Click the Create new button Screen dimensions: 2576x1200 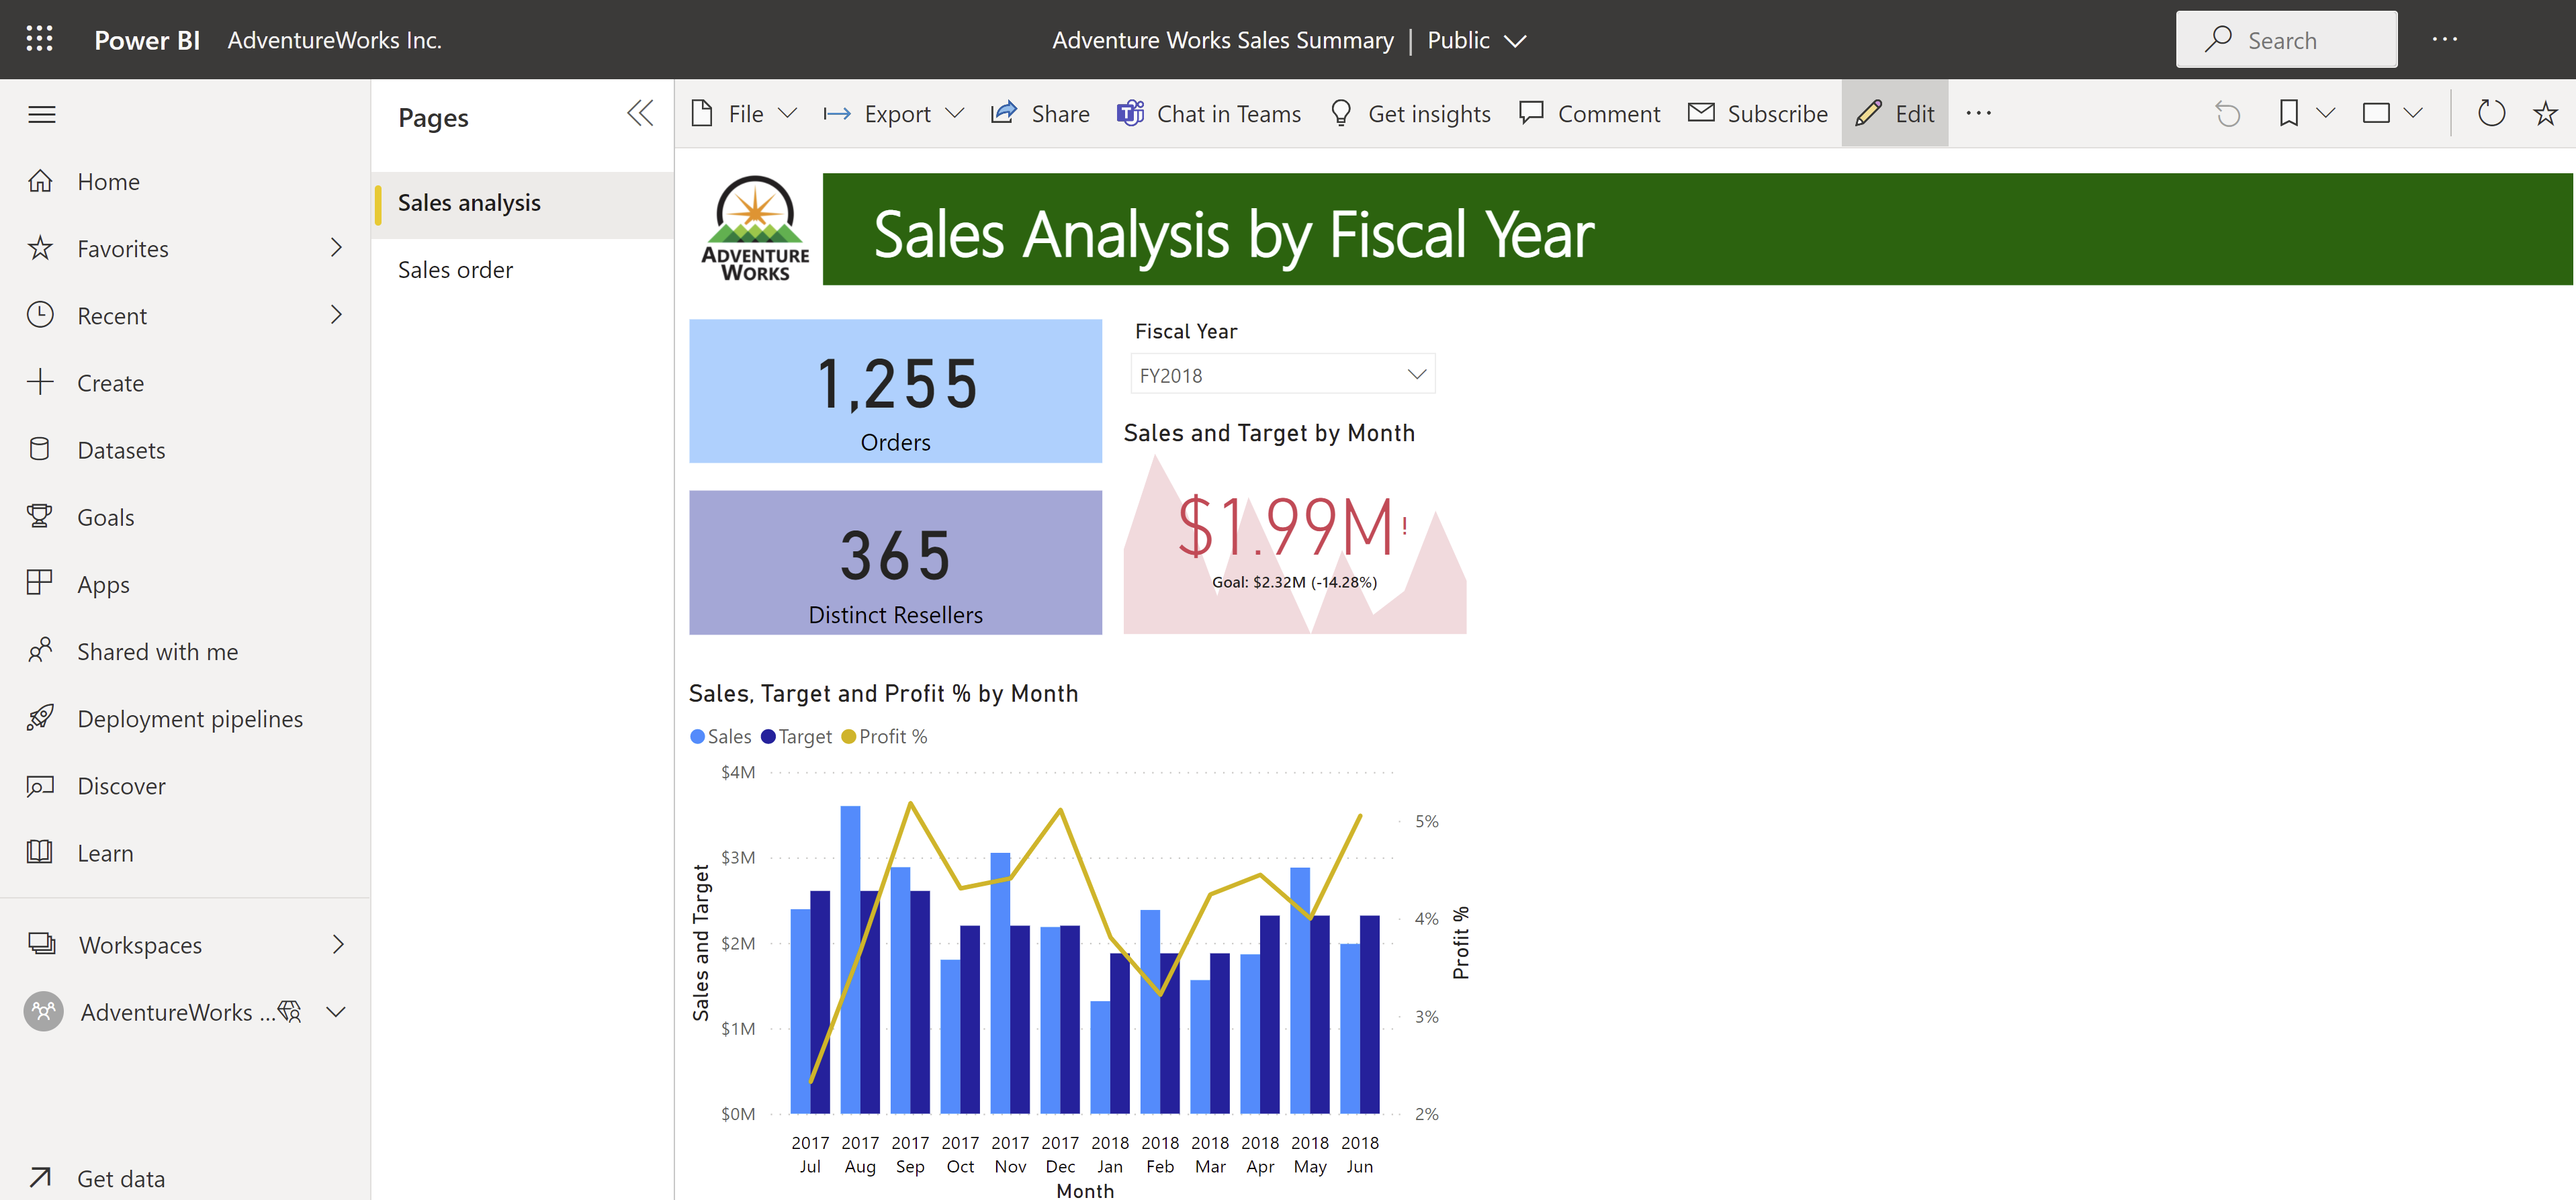(108, 381)
